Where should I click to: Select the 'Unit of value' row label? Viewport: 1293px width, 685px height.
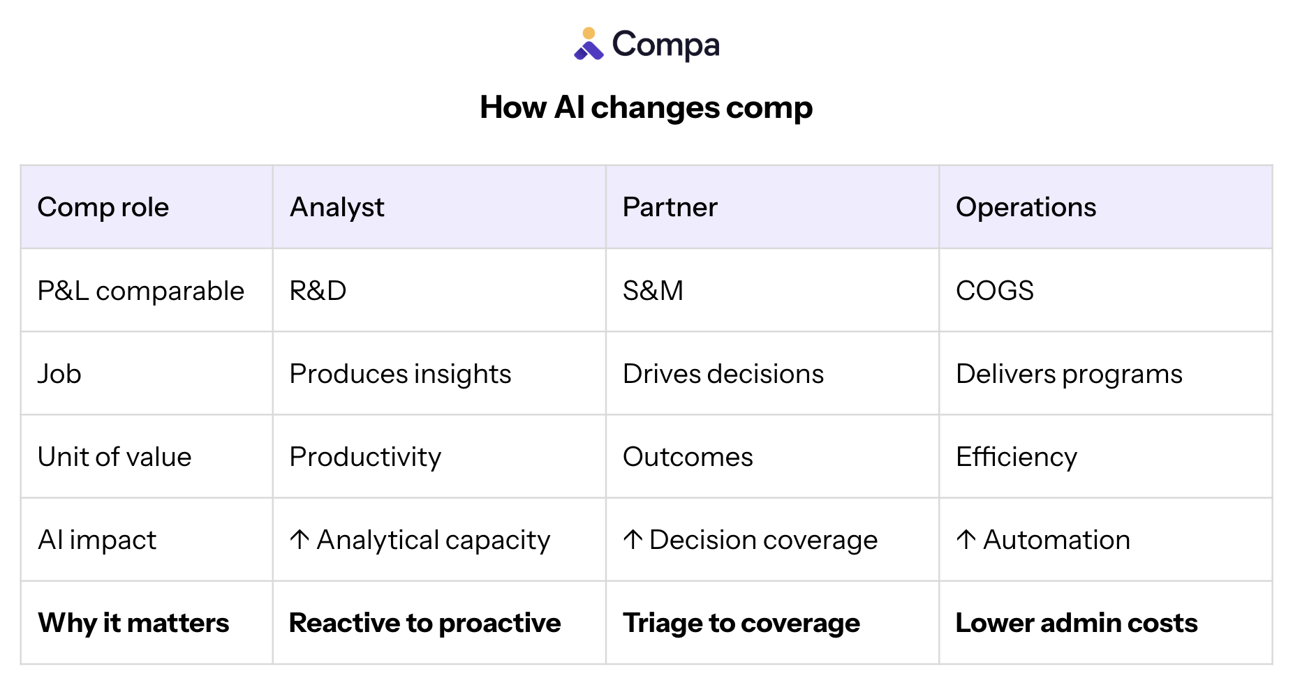pos(114,457)
